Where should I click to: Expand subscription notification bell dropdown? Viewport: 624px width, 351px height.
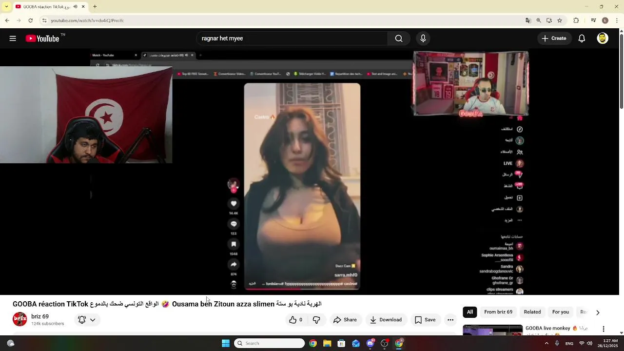click(87, 320)
